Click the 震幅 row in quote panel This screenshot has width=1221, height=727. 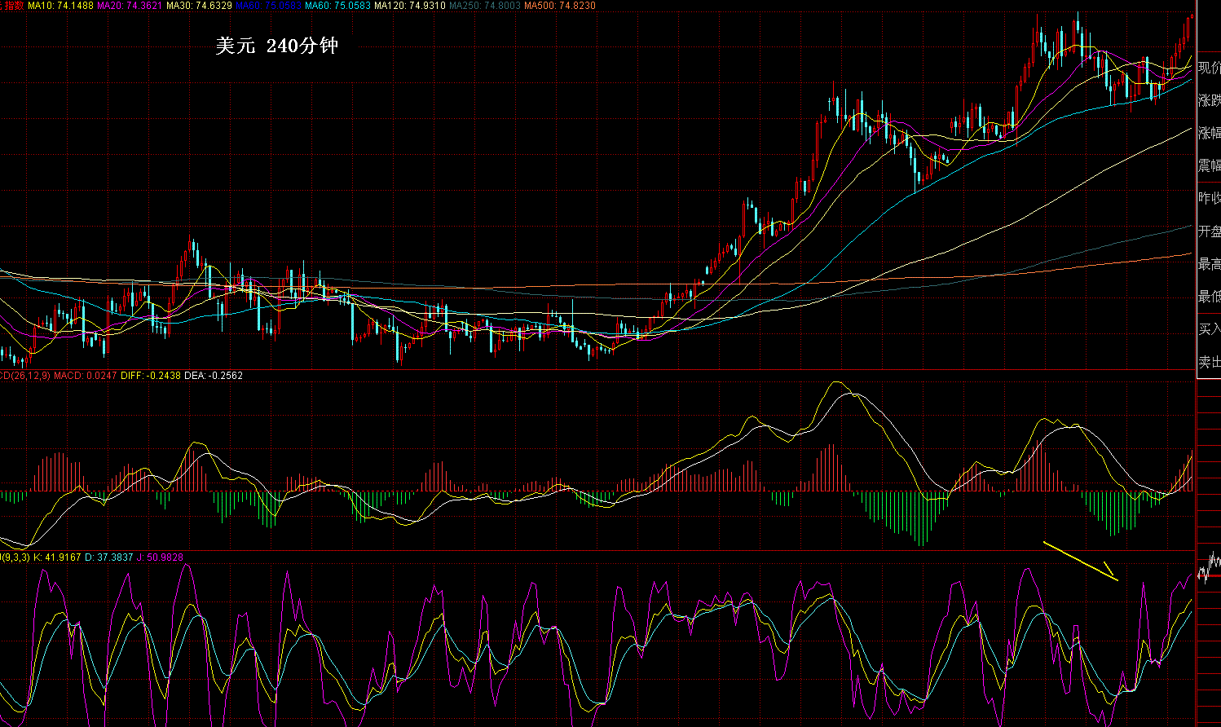[x=1209, y=165]
